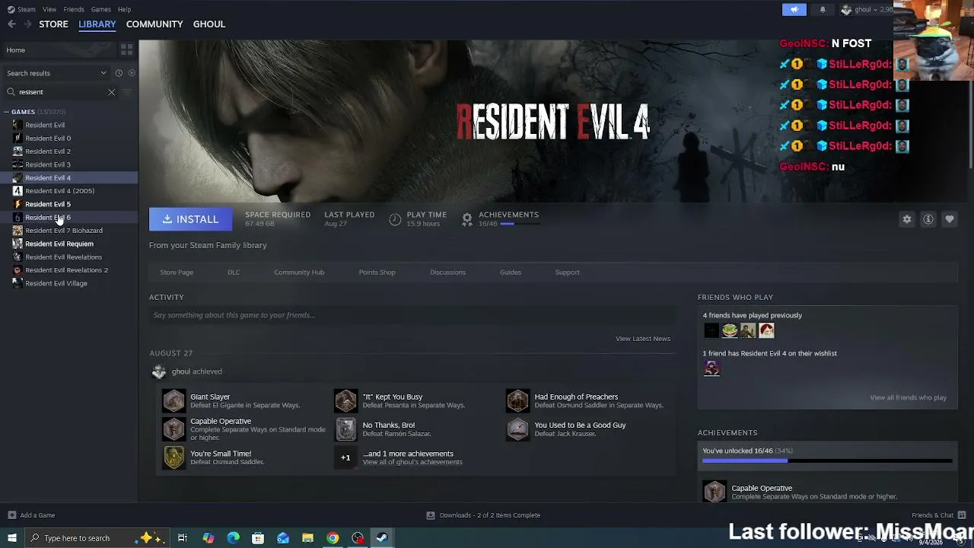This screenshot has width=974, height=548.
Task: Click achievements unlocked progress bar in sidebar
Action: tap(827, 460)
